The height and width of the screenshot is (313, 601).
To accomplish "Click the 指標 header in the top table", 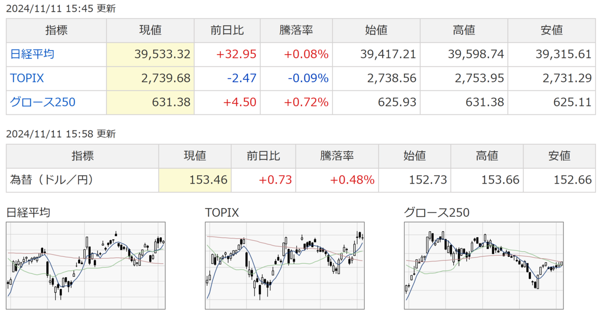I will pos(56,31).
